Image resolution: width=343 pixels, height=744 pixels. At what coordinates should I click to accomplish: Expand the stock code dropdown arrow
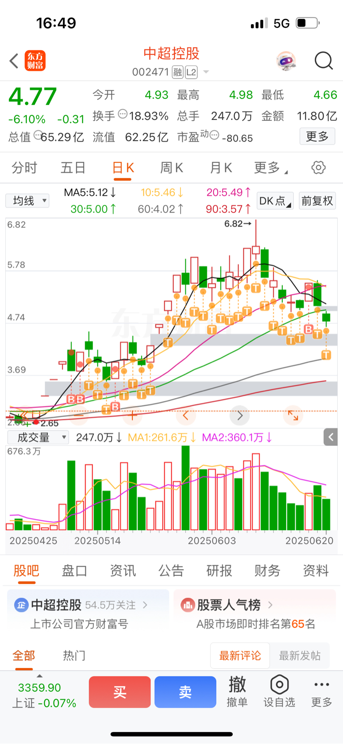click(206, 72)
